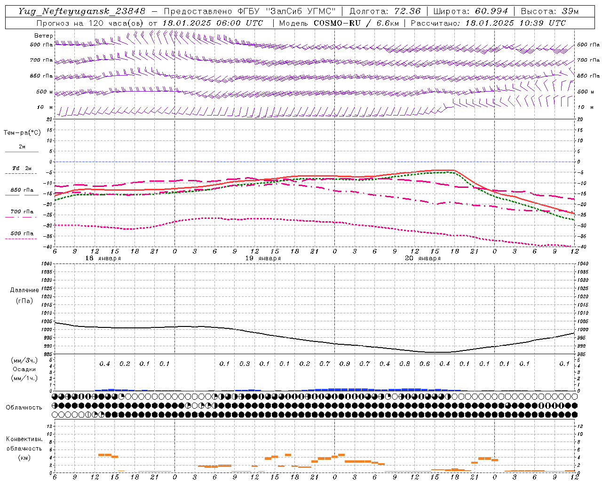Click the Тем-ра(°C) temperature panel label
Image resolution: width=602 pixels, height=481 pixels.
[x=22, y=133]
